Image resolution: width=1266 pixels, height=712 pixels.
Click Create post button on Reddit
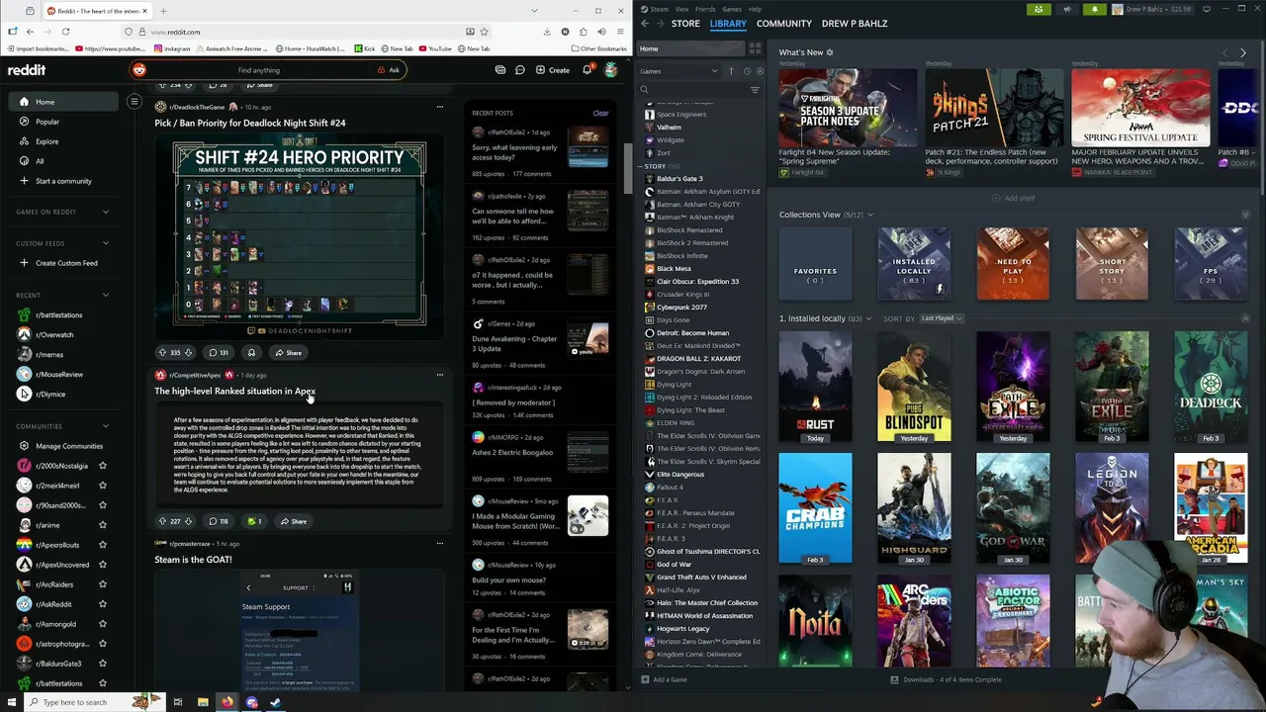553,70
